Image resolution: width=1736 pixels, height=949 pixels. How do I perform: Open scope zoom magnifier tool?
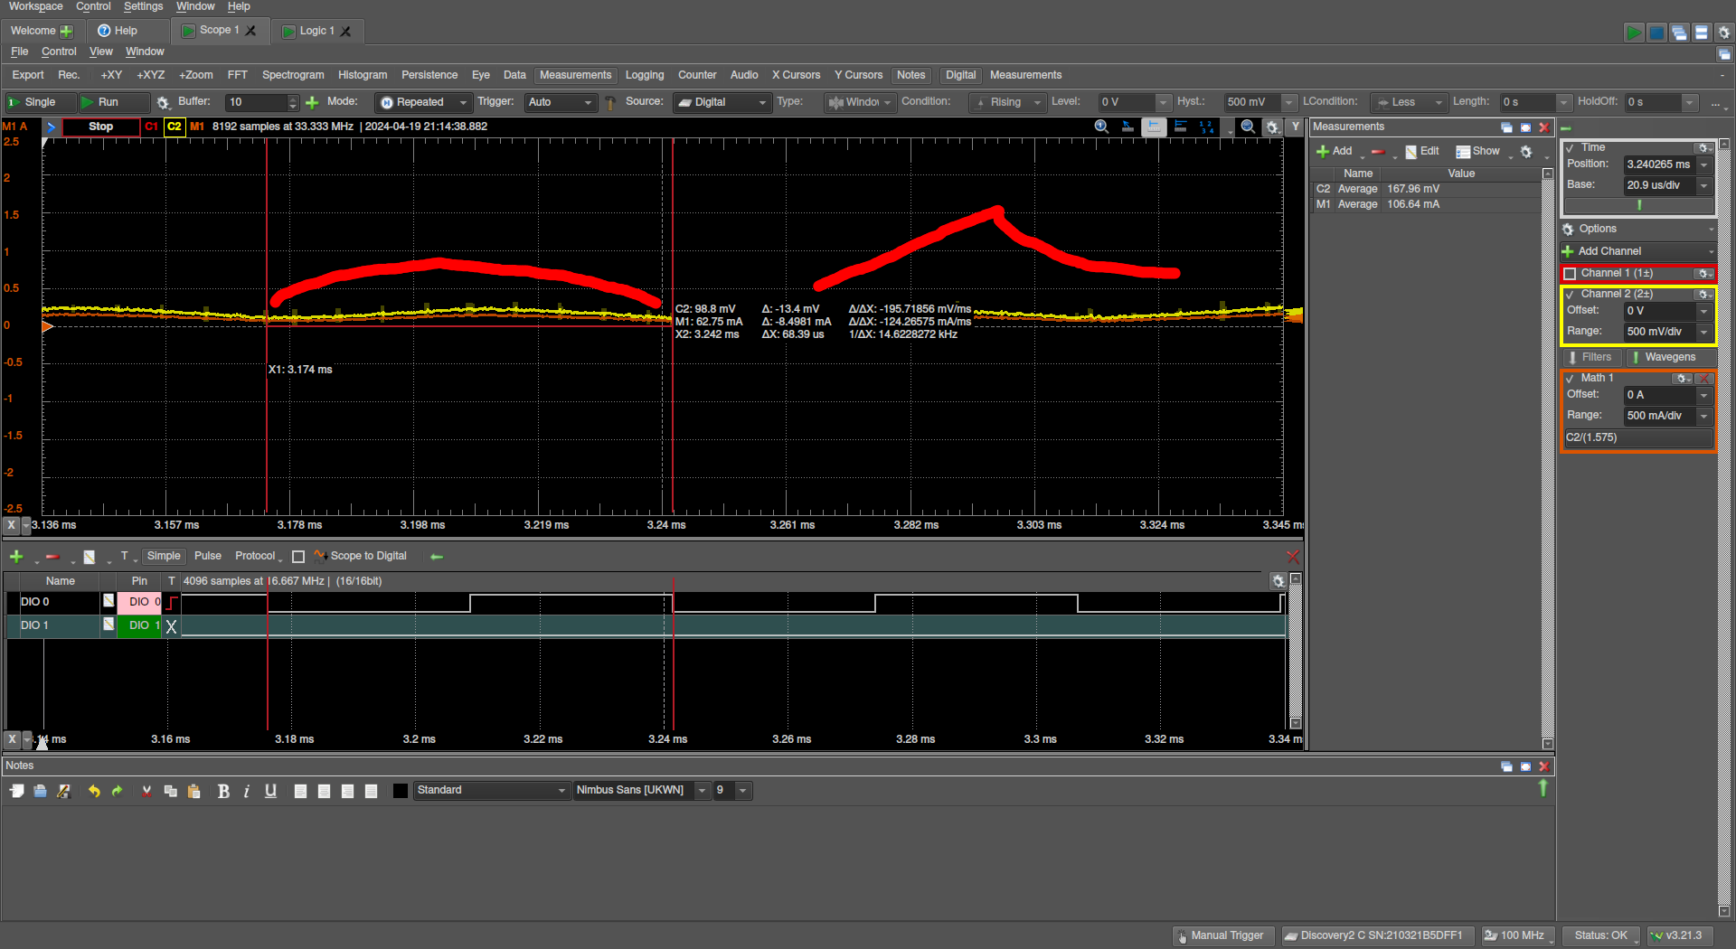(x=1101, y=127)
